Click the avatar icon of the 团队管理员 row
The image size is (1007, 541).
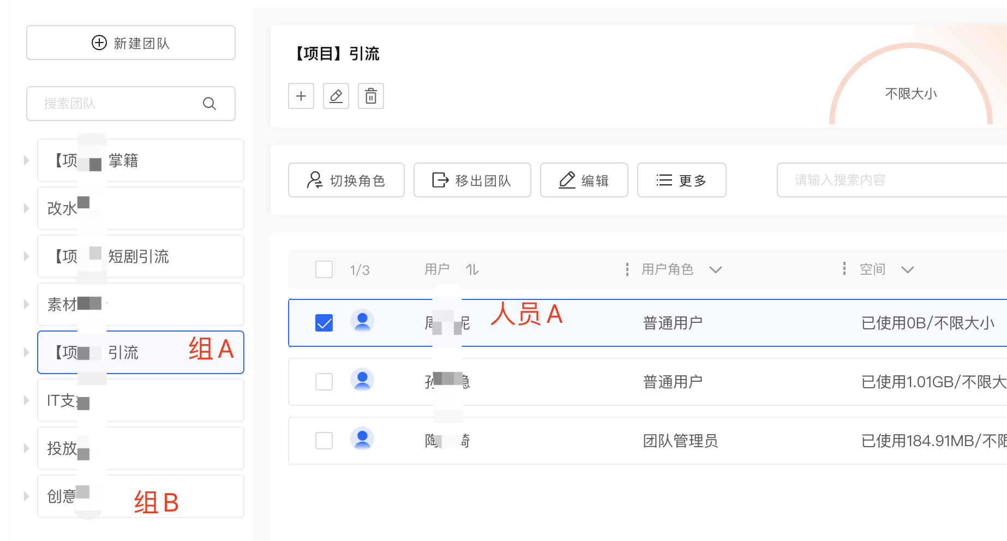(x=362, y=440)
